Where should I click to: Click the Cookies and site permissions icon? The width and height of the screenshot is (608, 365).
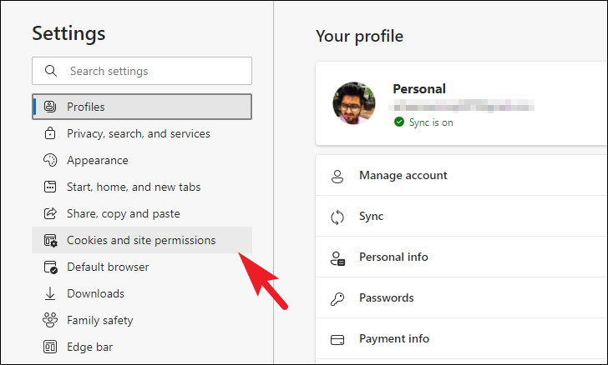click(50, 240)
